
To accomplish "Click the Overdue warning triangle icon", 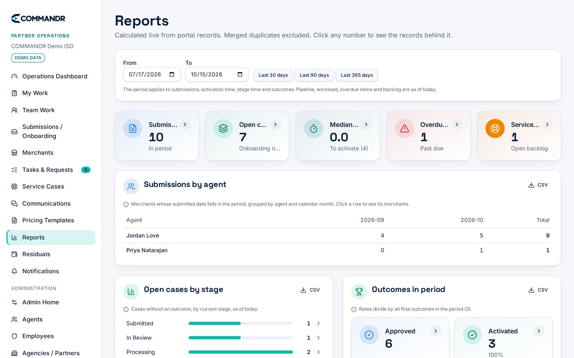I will [x=404, y=129].
